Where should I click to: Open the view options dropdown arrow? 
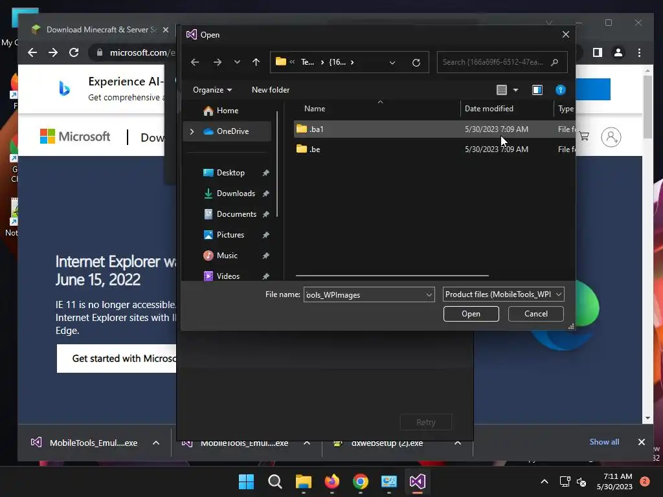coord(515,90)
